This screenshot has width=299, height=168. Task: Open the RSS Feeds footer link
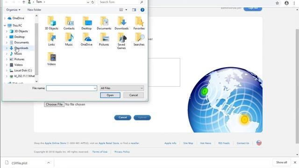click(x=224, y=143)
